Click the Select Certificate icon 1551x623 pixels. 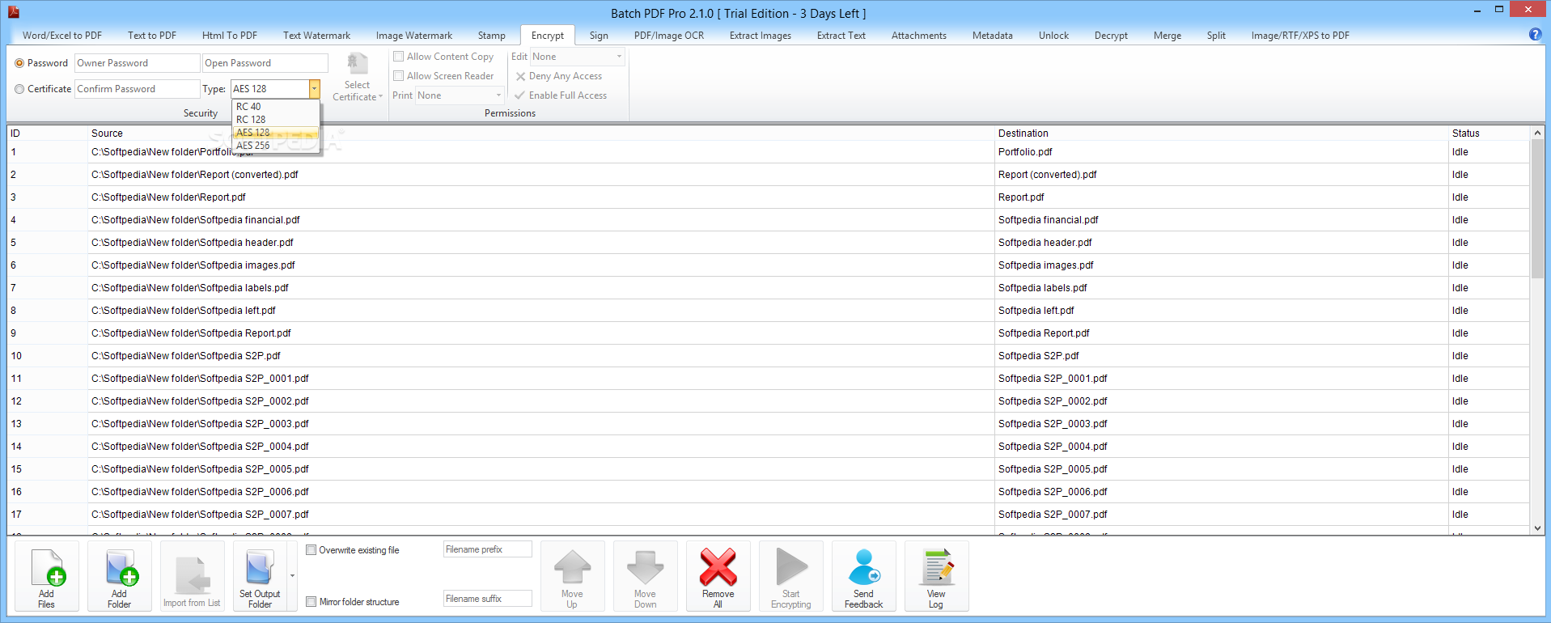tap(357, 64)
